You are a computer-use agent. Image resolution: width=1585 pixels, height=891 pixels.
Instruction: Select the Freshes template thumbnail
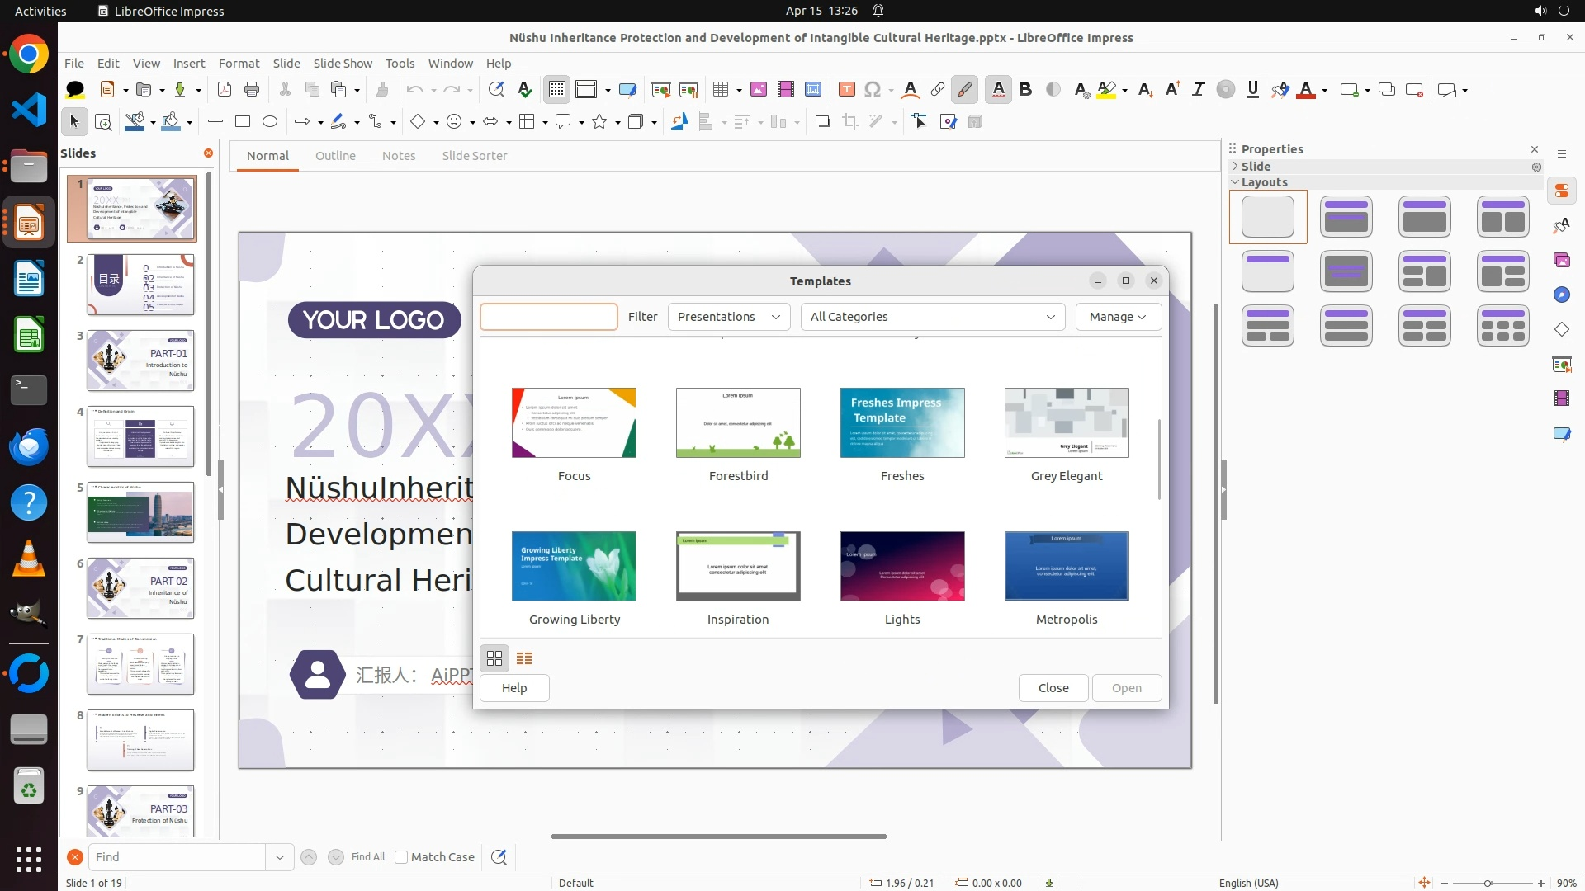point(902,423)
